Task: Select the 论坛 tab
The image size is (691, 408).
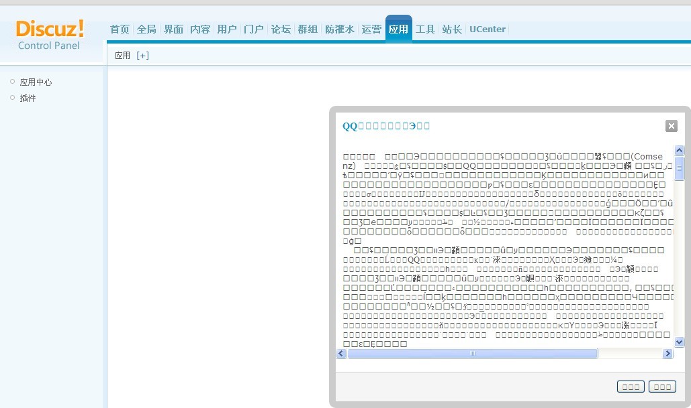Action: pos(281,29)
